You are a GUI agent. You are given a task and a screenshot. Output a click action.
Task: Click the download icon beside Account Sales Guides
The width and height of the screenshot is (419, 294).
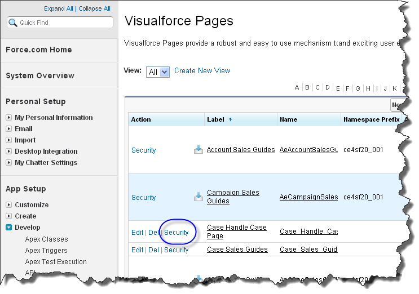tap(199, 149)
